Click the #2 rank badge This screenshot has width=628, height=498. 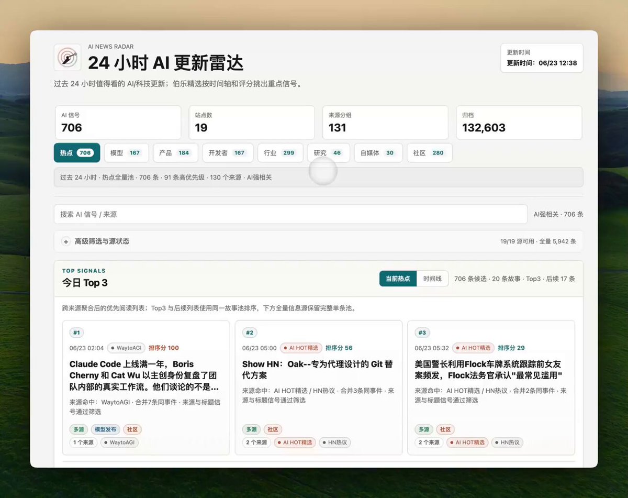click(x=250, y=333)
